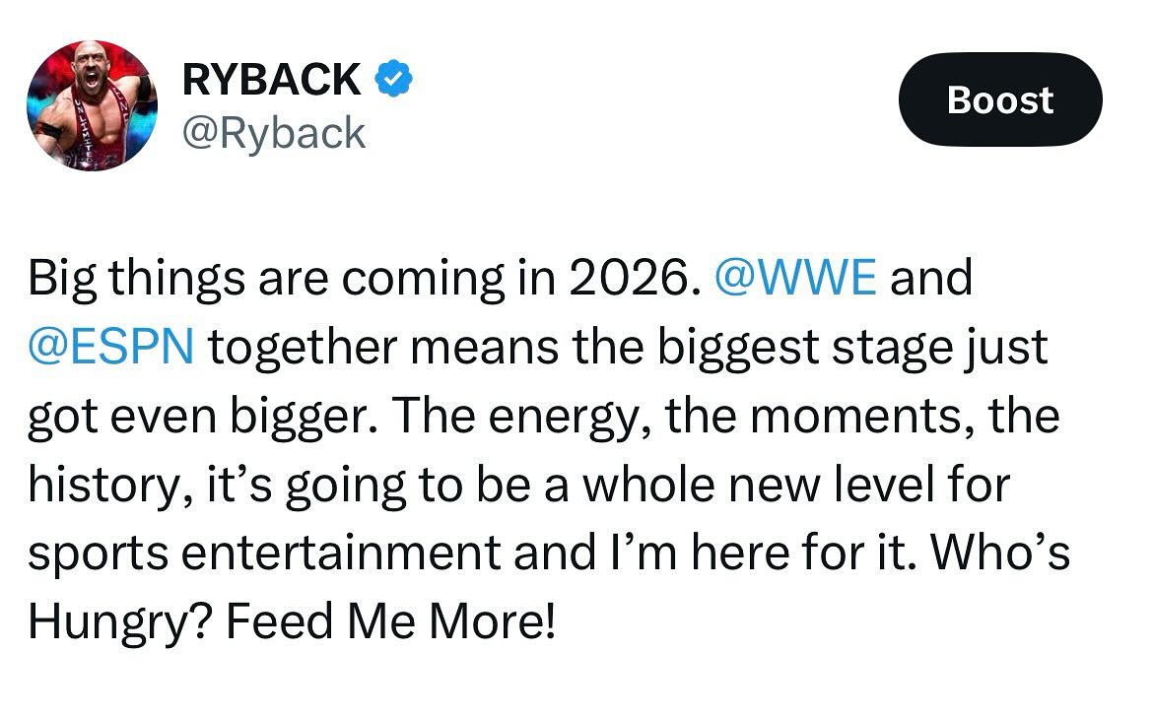The height and width of the screenshot is (717, 1153).
Task: Click the "Who's" word ending the line
Action: 1000,554
